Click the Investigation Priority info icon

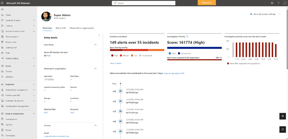pos(187,36)
